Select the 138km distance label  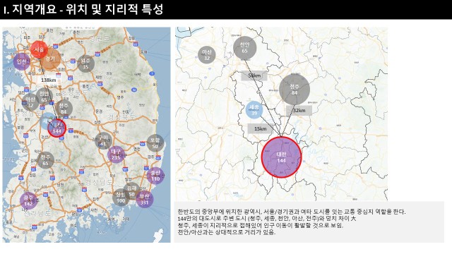49,80
